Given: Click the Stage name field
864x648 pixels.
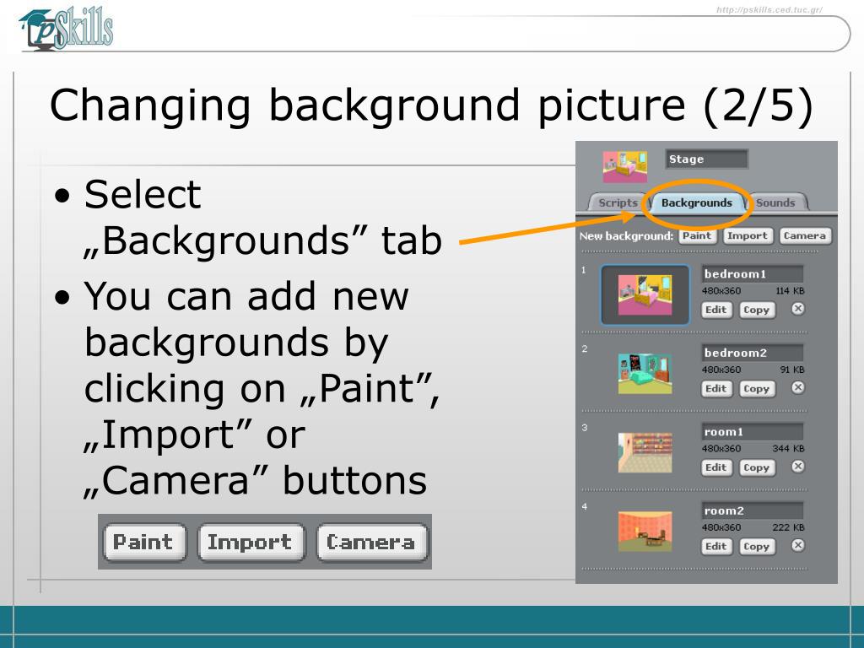Looking at the screenshot, I should [706, 159].
